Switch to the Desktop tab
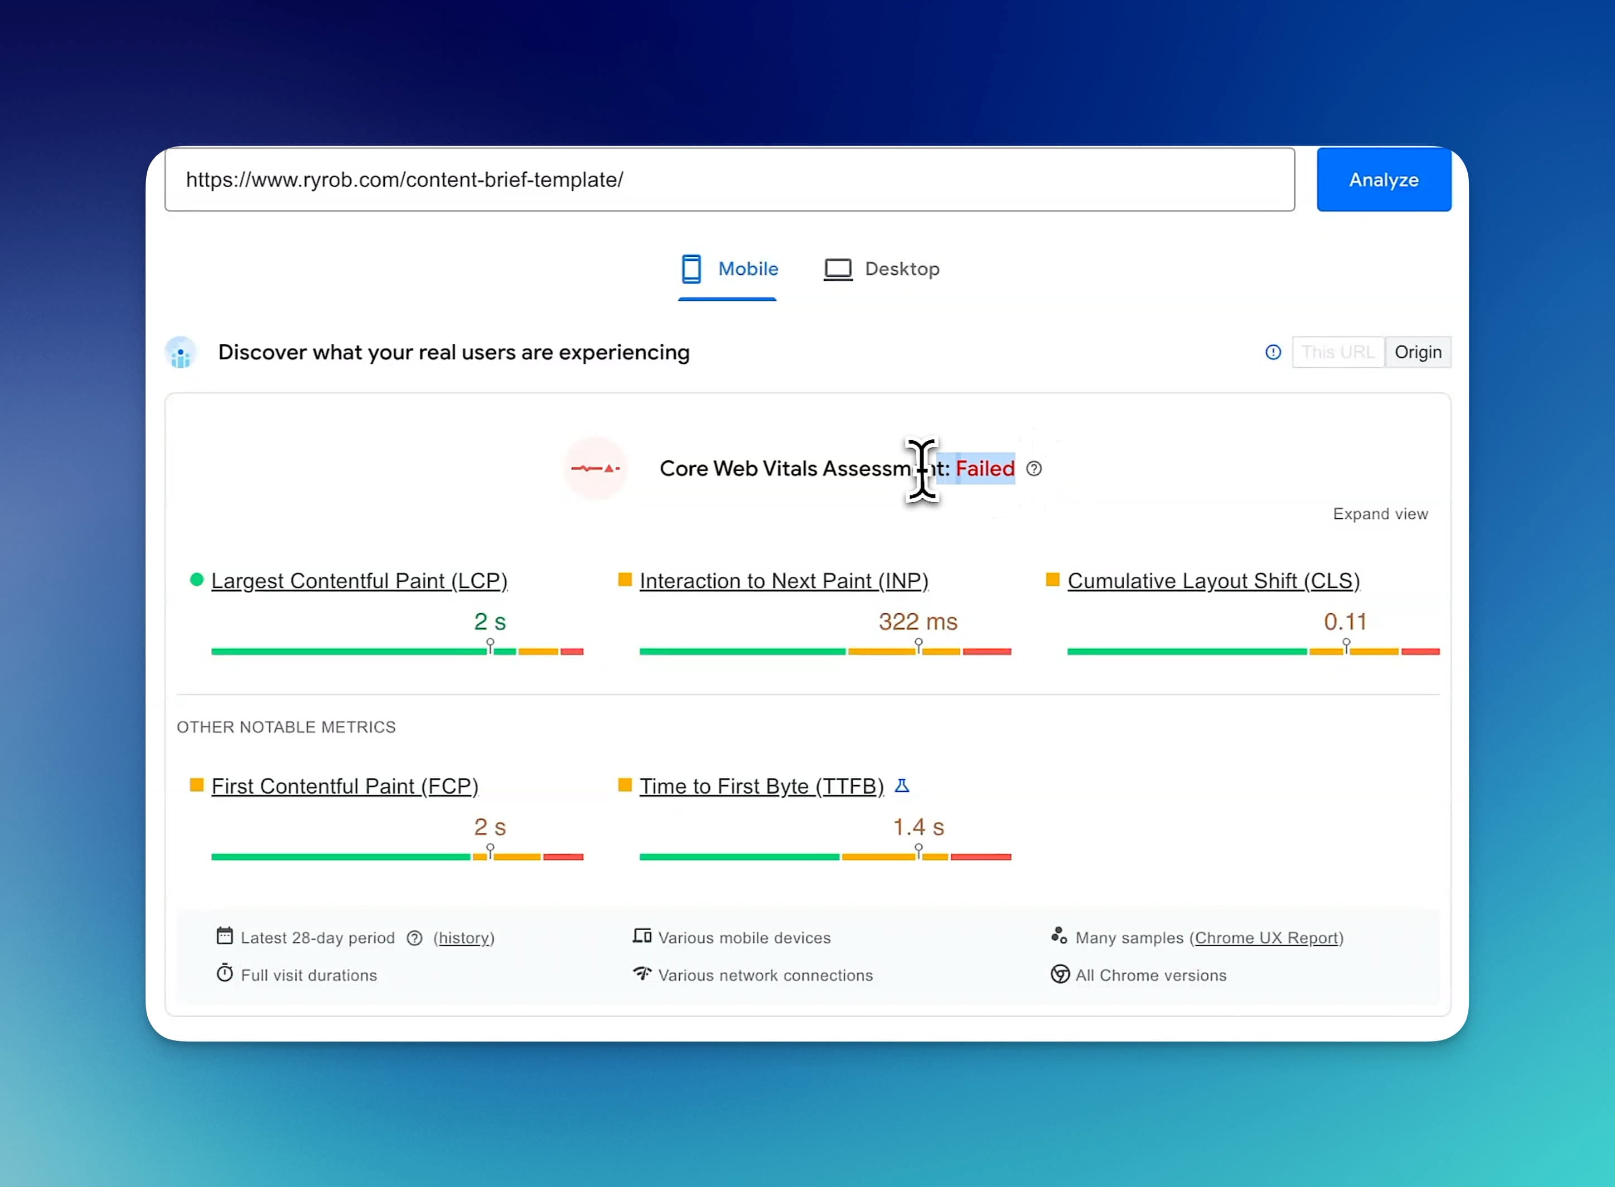The image size is (1615, 1187). (x=882, y=269)
